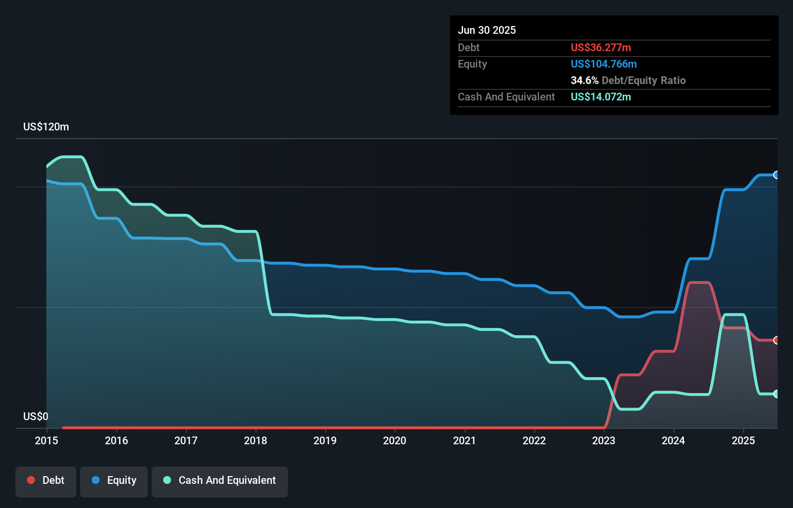Click the blue Equity value US$104.766m
This screenshot has height=508, width=793.
point(604,64)
